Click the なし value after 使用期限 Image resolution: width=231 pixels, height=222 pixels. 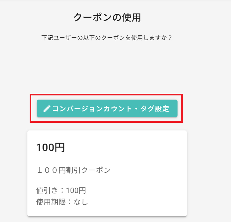point(81,202)
